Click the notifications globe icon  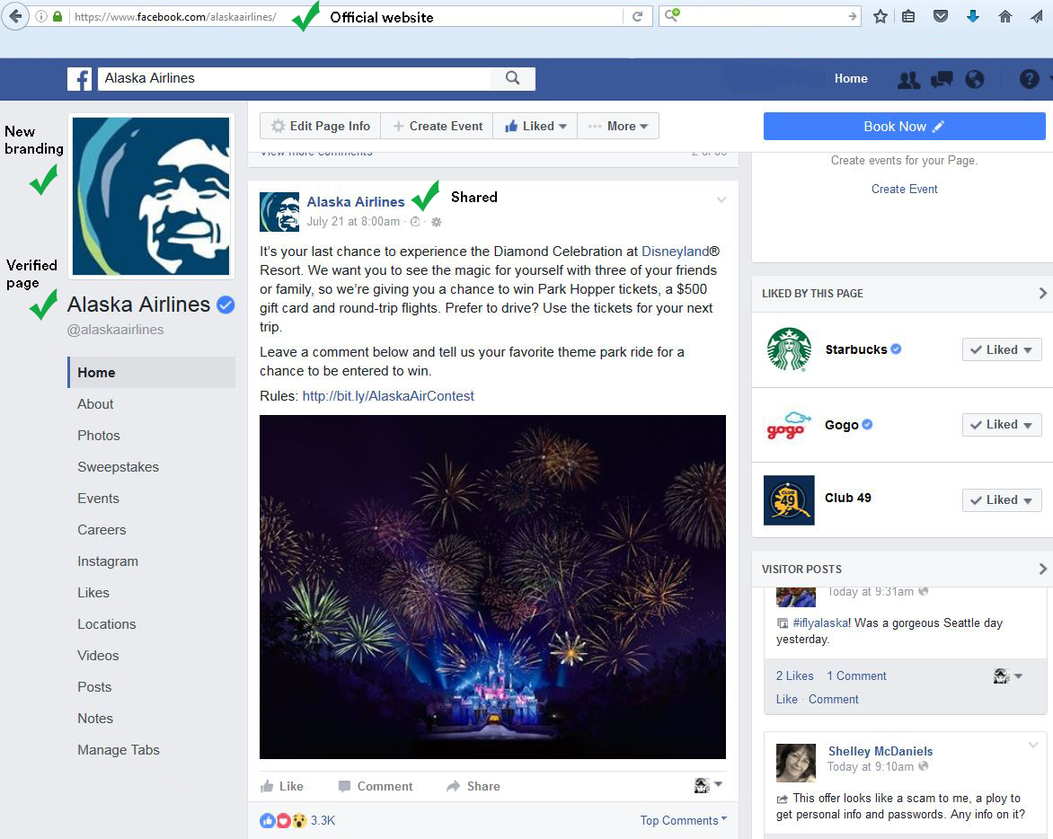point(975,79)
